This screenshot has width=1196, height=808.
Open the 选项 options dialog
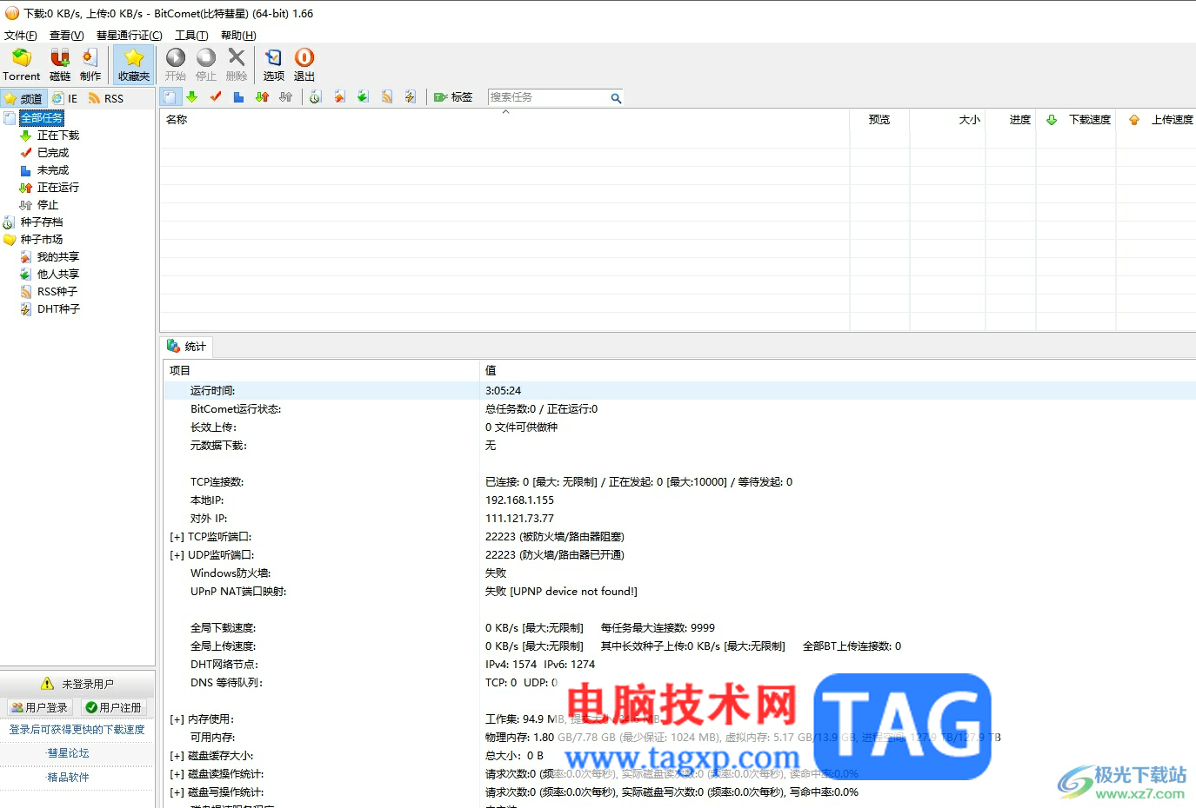(x=274, y=65)
